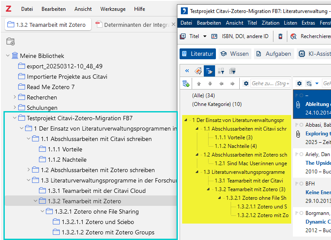Collapse the Citavi filter panel with double chevron
This screenshot has width=331, height=240.
coord(187,71)
